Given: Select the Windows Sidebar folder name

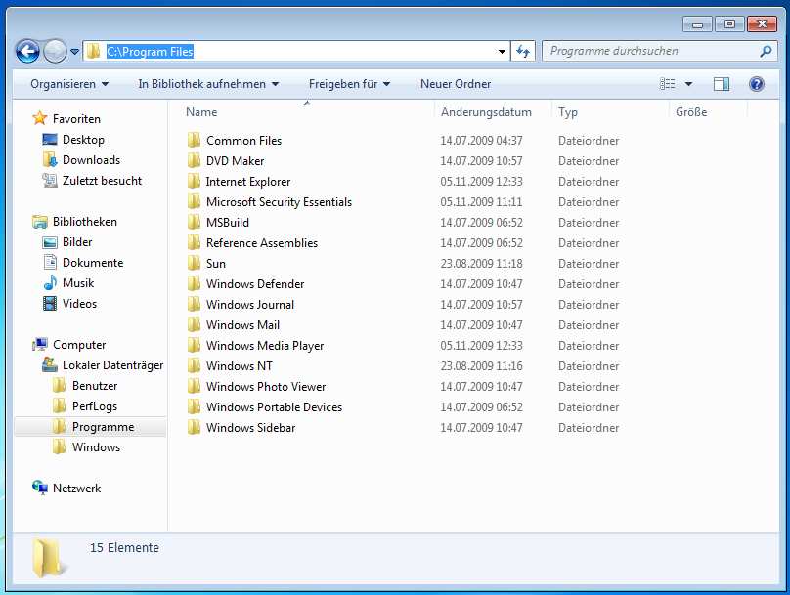Looking at the screenshot, I should (250, 428).
